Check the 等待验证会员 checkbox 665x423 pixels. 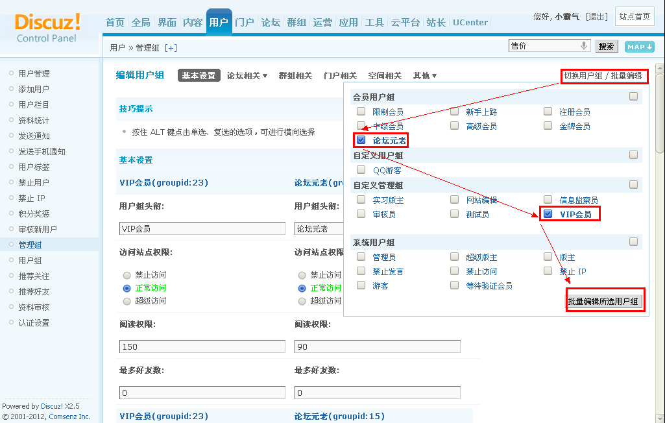click(454, 285)
